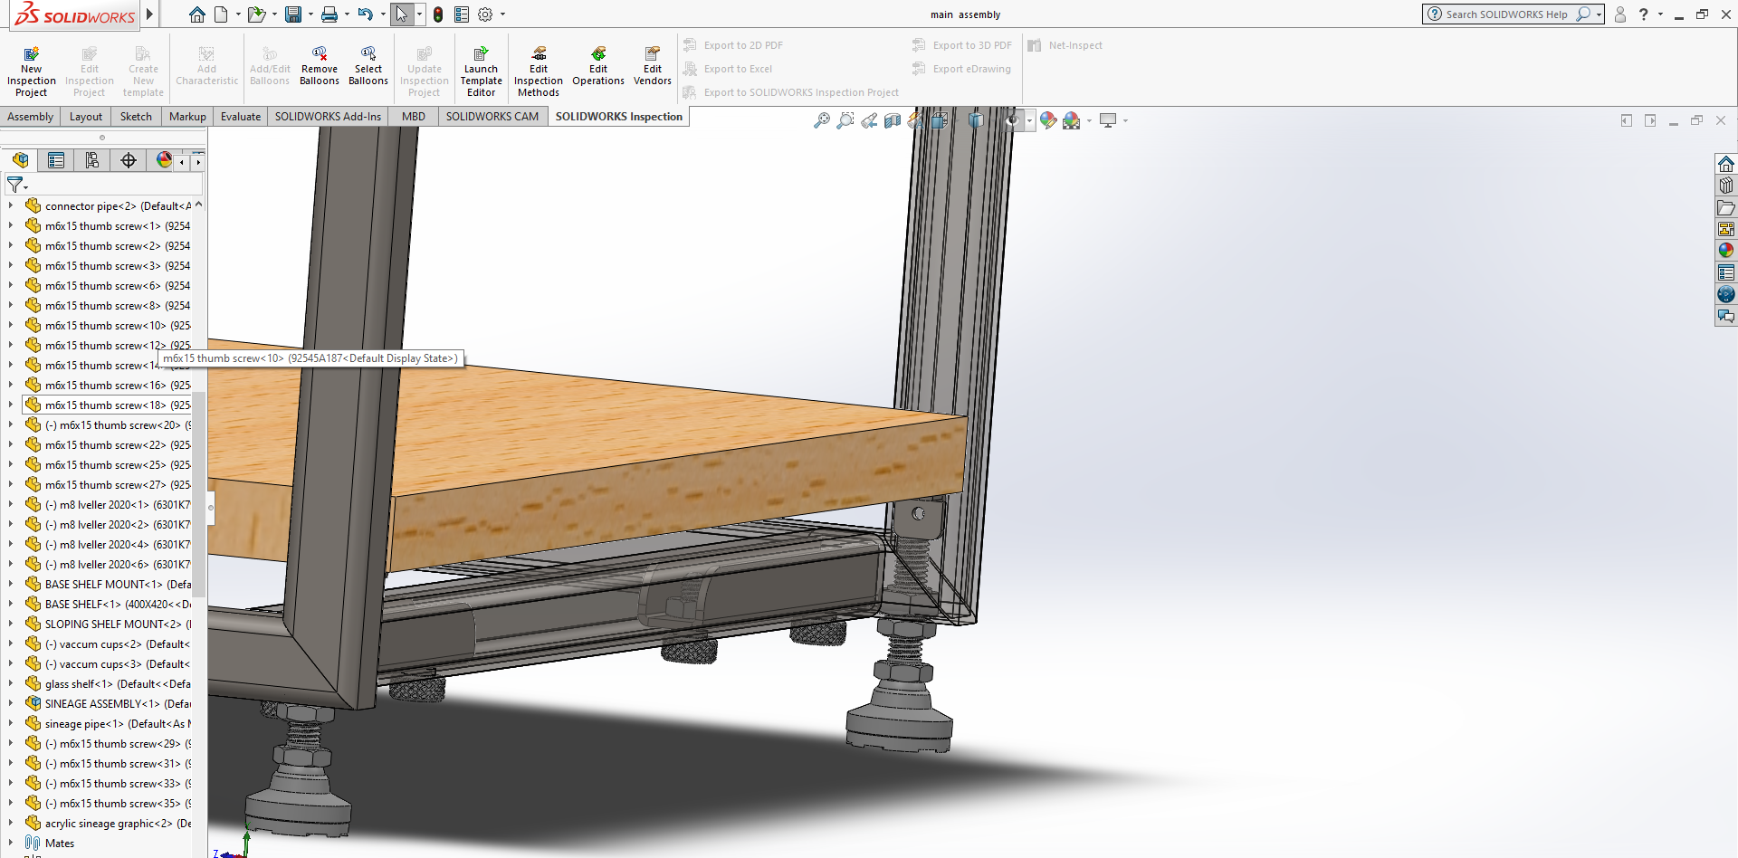This screenshot has height=858, width=1738.
Task: Open the Appearances color ball in task pane
Action: click(1726, 251)
